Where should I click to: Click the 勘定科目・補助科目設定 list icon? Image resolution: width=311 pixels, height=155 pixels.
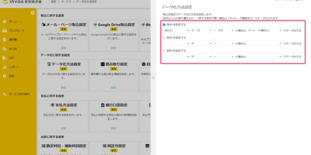[x=44, y=146]
